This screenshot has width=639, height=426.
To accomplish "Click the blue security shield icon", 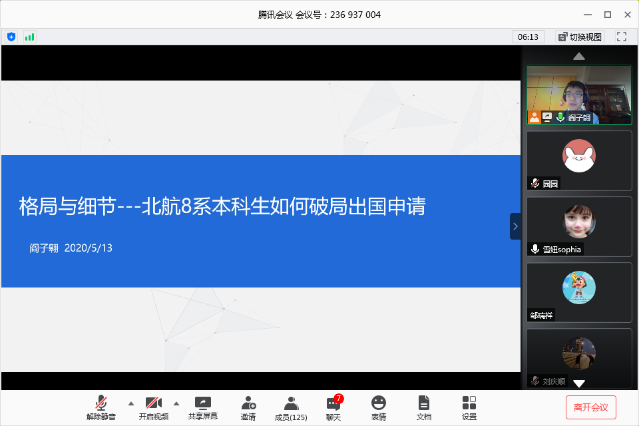I will point(11,37).
